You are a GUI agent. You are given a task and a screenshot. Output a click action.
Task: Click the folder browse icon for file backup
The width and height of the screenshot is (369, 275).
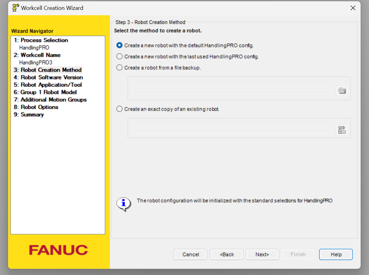[342, 90]
